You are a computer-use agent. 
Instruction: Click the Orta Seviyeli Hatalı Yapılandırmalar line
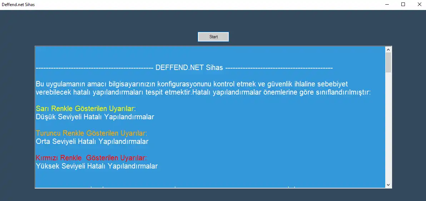[x=92, y=141]
